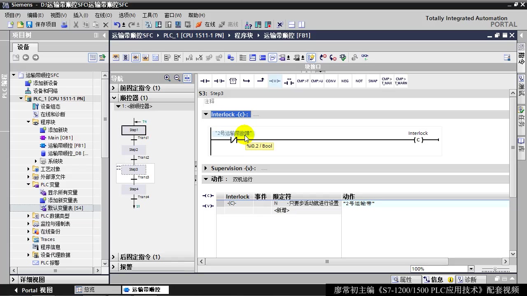Insert the open branch arrow element
Screen dimensions: 527x296
click(x=247, y=81)
